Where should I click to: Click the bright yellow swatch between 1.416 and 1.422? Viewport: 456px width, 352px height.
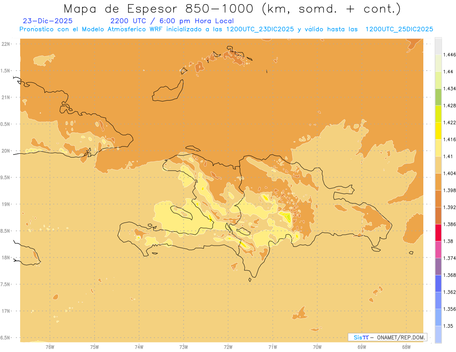tap(438, 131)
